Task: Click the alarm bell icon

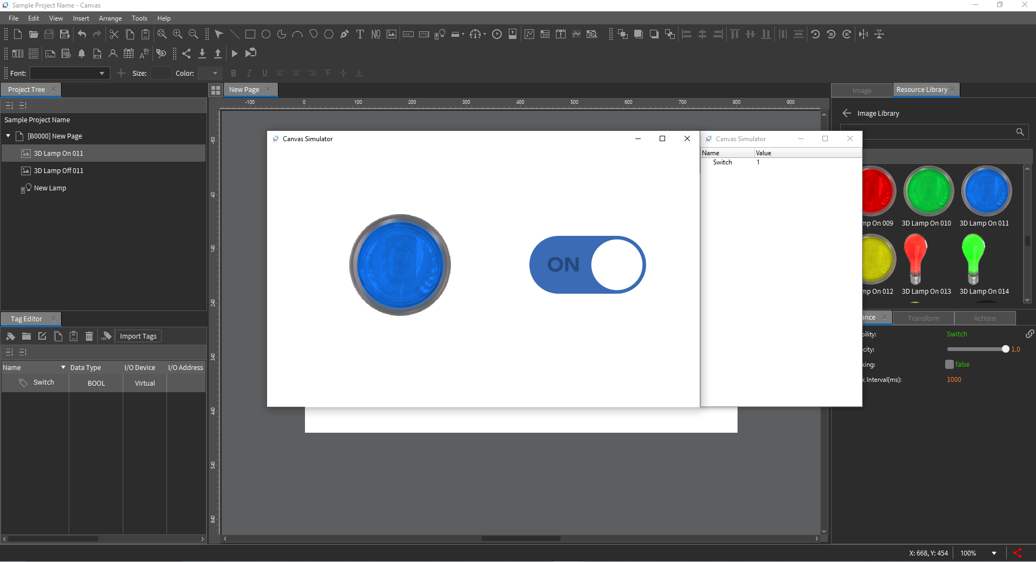Action: coord(82,54)
